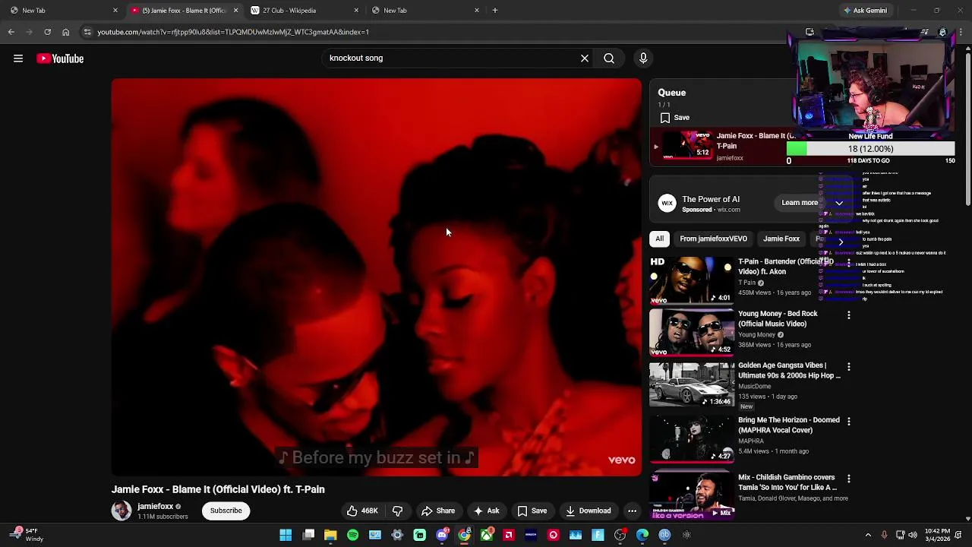Click the Ask button under the video
972x547 pixels.
[486, 511]
